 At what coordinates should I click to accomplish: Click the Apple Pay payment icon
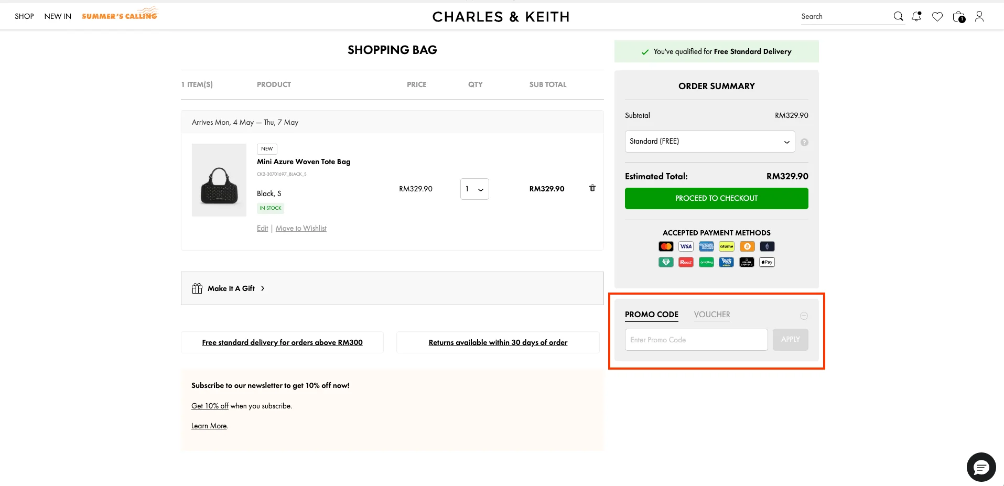coord(767,262)
